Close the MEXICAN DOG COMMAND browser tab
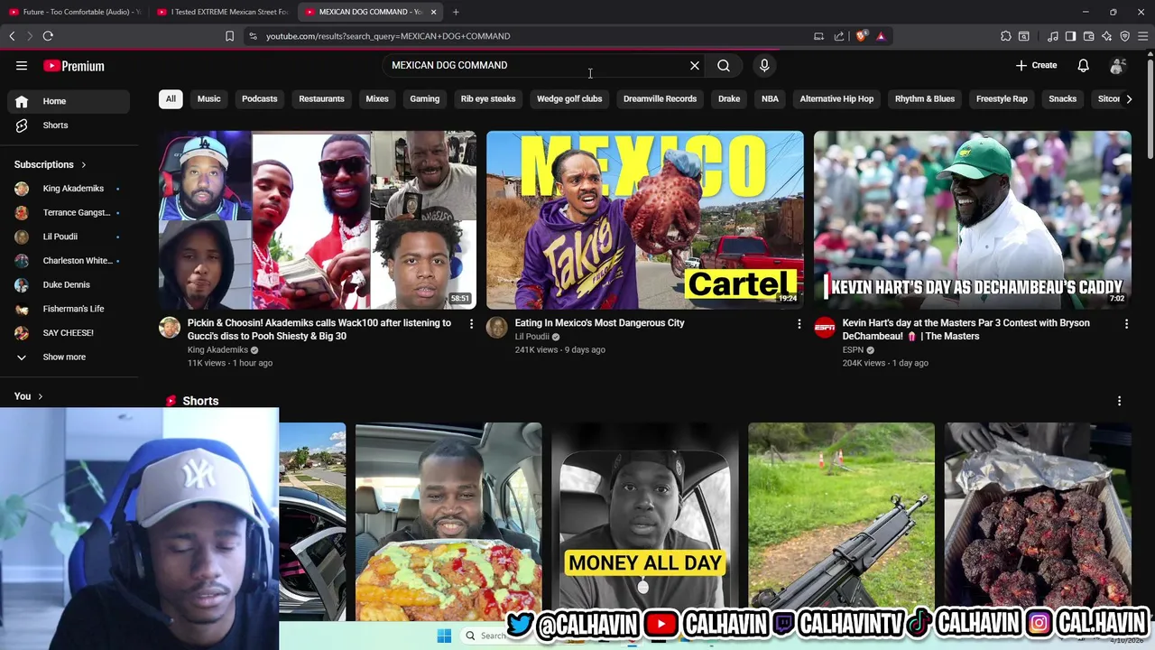This screenshot has width=1155, height=650. [x=434, y=12]
